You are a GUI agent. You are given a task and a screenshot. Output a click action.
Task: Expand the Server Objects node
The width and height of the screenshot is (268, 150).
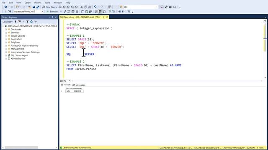click(x=6, y=36)
